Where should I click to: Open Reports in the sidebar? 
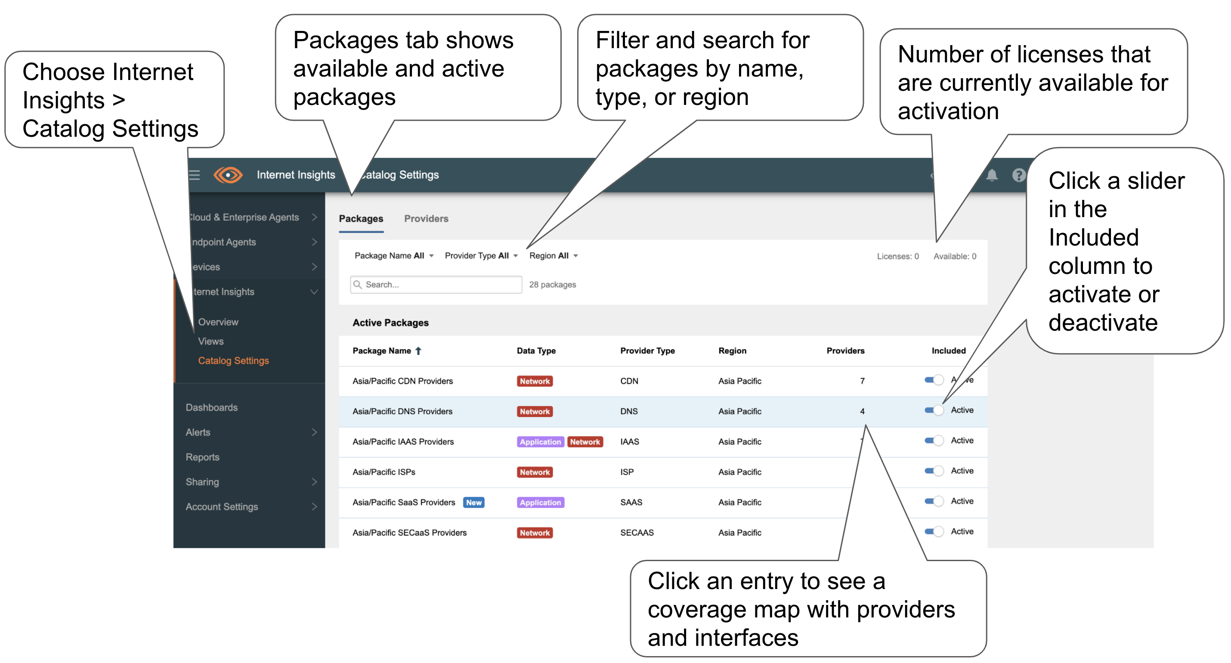click(202, 457)
